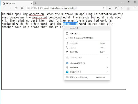
Task: Refresh the page with the reload icon
Action: [x=16, y=8]
